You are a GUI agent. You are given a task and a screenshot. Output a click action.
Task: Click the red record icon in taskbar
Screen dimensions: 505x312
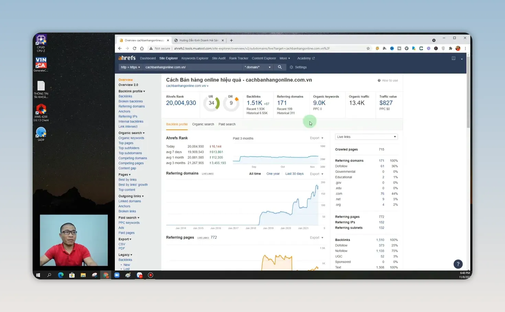click(150, 275)
